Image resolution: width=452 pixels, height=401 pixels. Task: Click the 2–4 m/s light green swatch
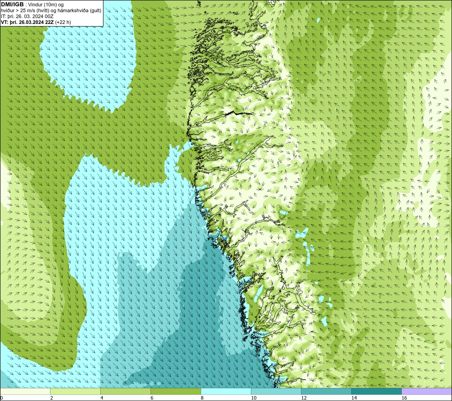point(75,391)
